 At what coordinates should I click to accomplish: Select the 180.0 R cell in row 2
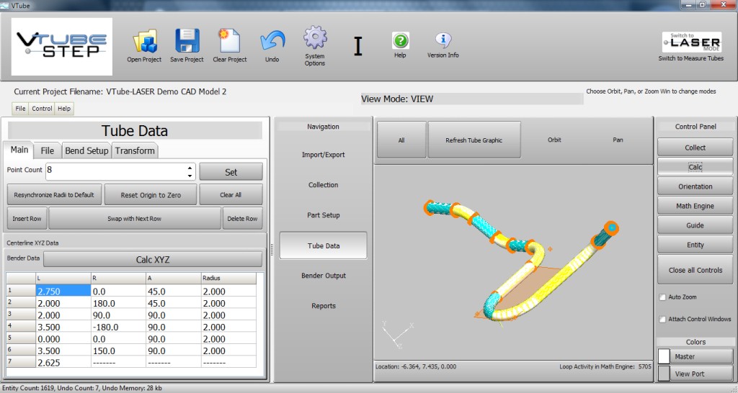coord(117,304)
